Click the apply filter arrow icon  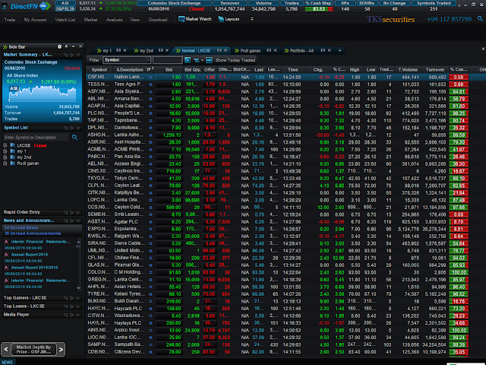click(188, 60)
